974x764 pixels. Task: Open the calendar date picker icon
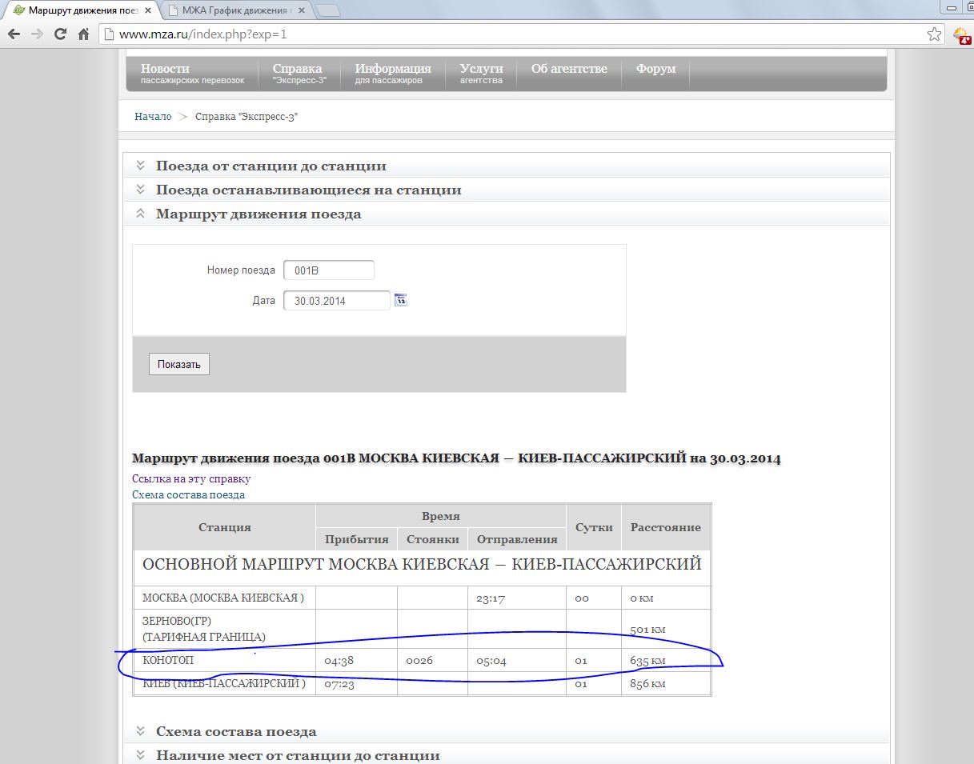pos(401,300)
